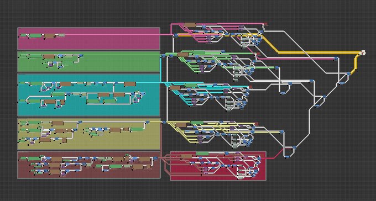Select the red node in the green-wired cluster

[x=258, y=54]
